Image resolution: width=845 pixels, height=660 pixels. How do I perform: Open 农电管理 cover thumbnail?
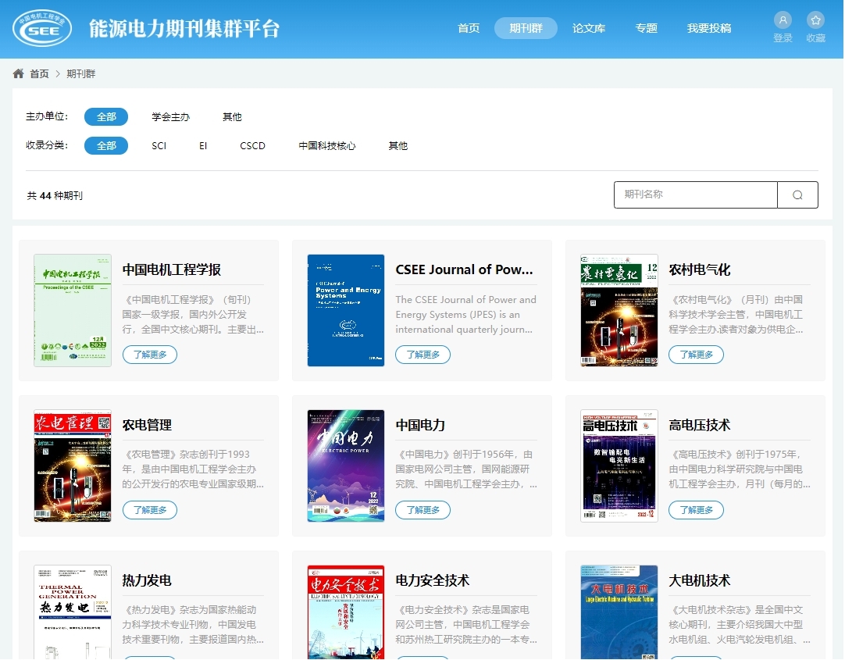click(x=73, y=466)
